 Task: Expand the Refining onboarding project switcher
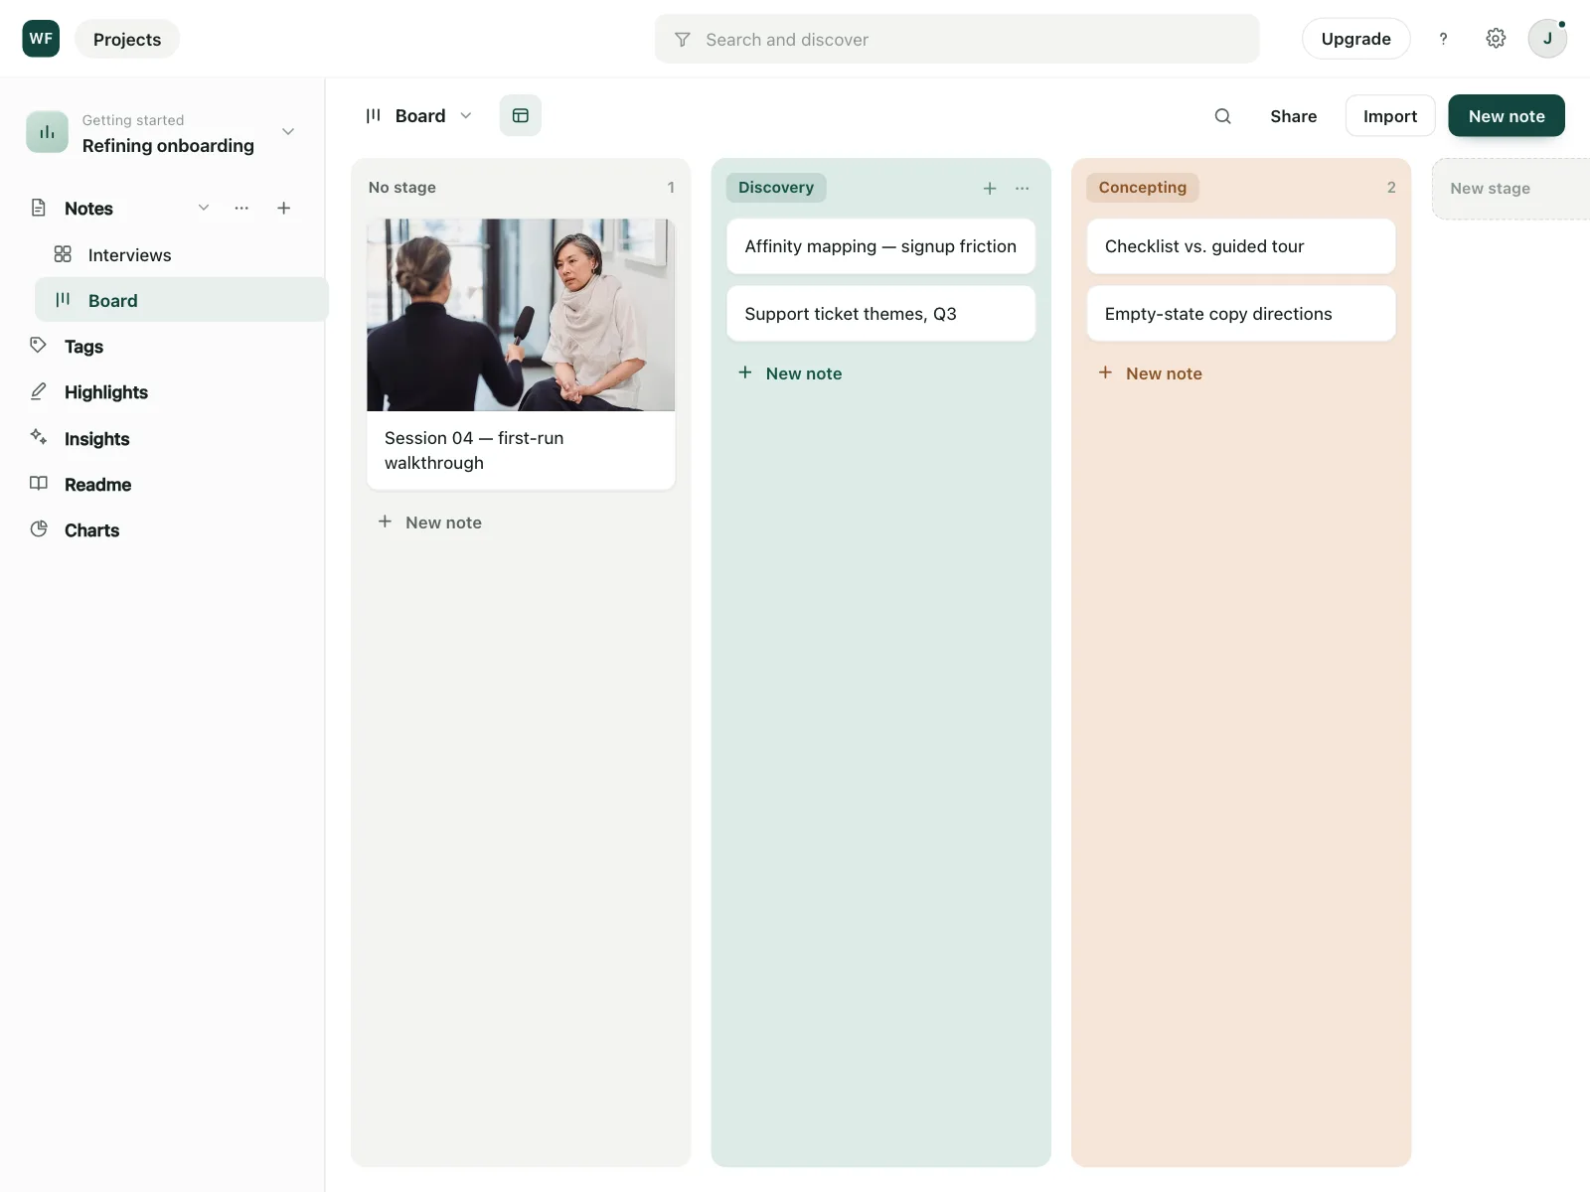288,132
